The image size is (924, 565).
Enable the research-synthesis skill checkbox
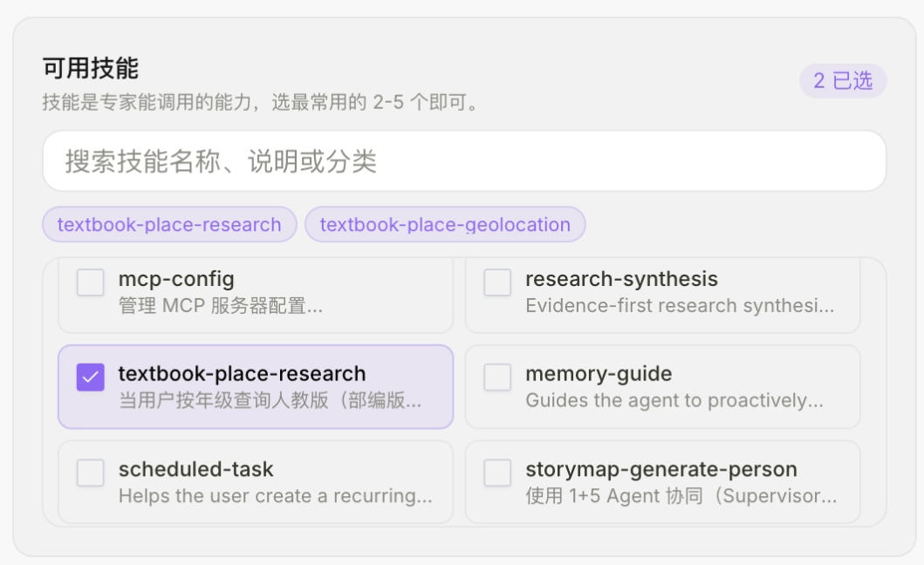pyautogui.click(x=497, y=282)
